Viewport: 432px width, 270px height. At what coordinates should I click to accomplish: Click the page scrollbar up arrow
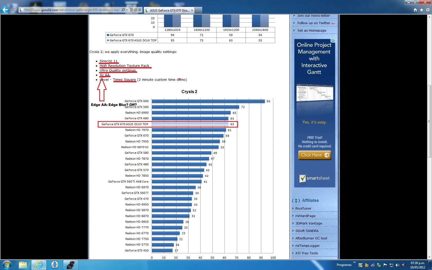coord(429,17)
